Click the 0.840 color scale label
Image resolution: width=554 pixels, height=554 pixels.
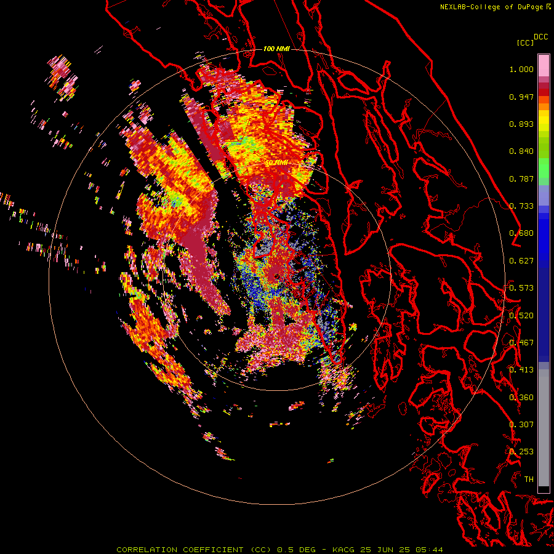pyautogui.click(x=521, y=151)
